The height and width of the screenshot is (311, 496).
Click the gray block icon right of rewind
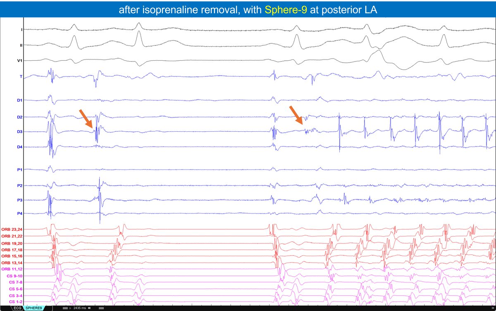coord(101,308)
